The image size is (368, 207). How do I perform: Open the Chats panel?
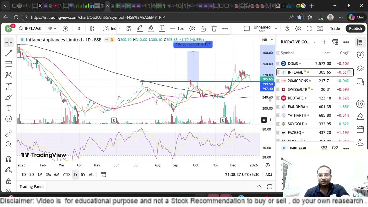point(360,82)
